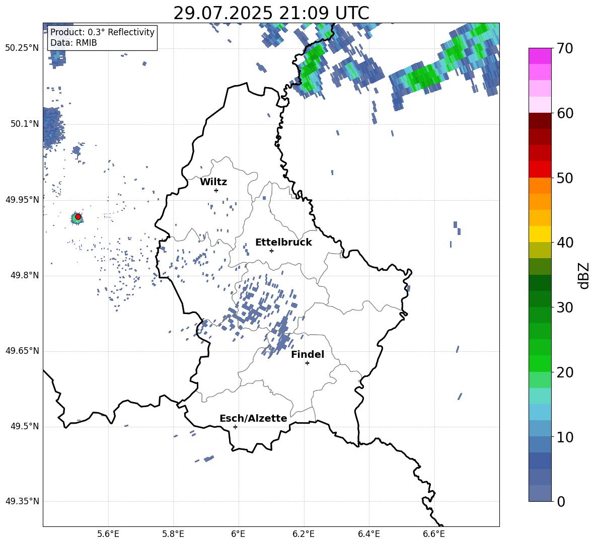The width and height of the screenshot is (596, 544).
Task: Click the red radar site marker
Action: point(78,217)
